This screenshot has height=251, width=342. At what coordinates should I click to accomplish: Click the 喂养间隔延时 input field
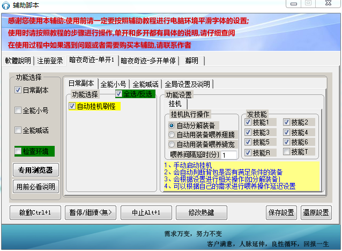click(230, 154)
